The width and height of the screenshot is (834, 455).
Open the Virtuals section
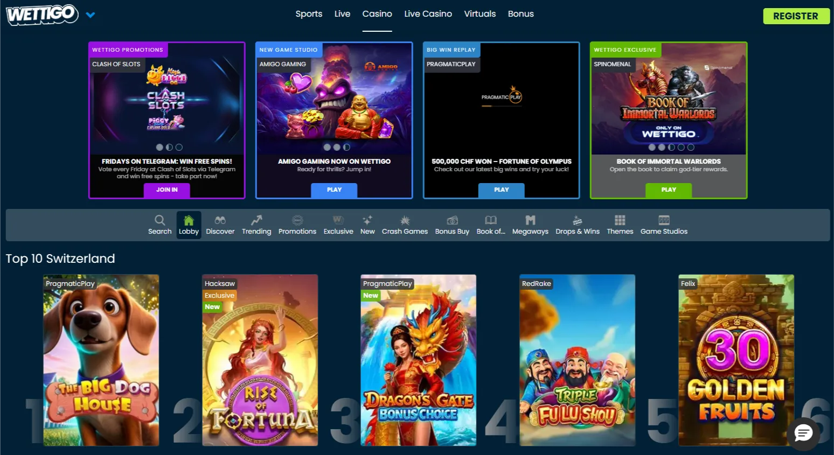tap(479, 14)
